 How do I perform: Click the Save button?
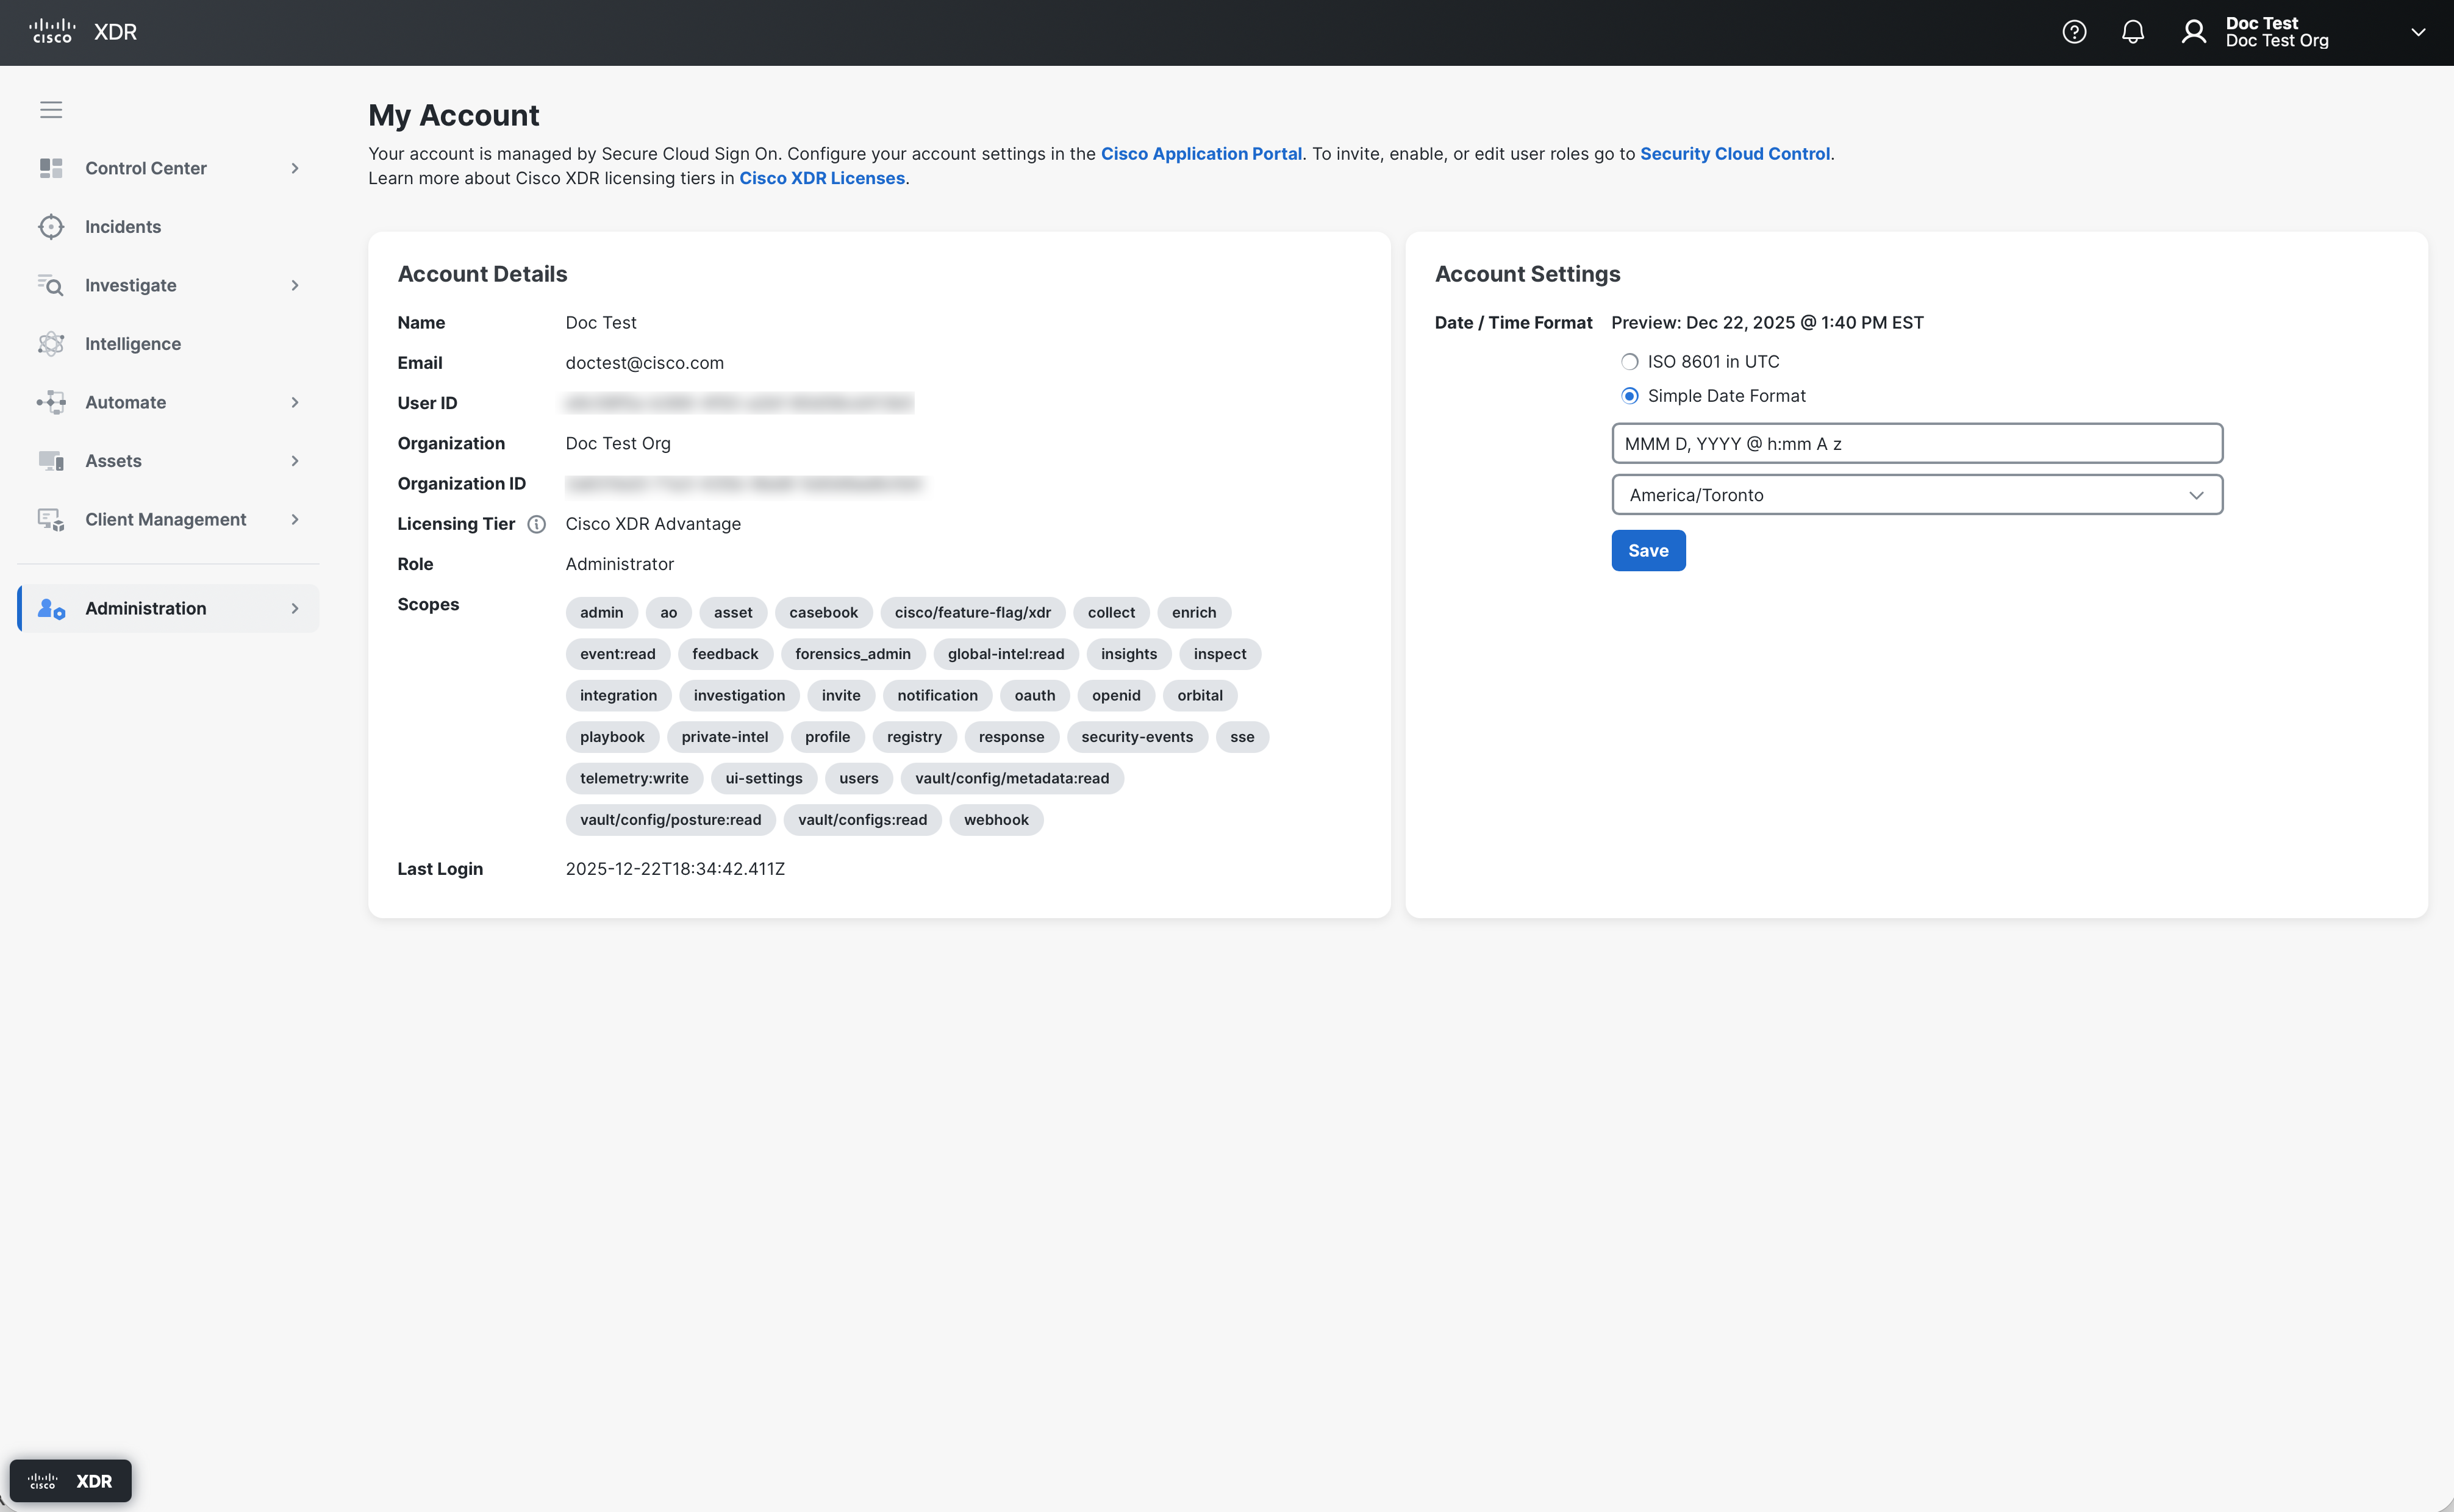[1648, 551]
